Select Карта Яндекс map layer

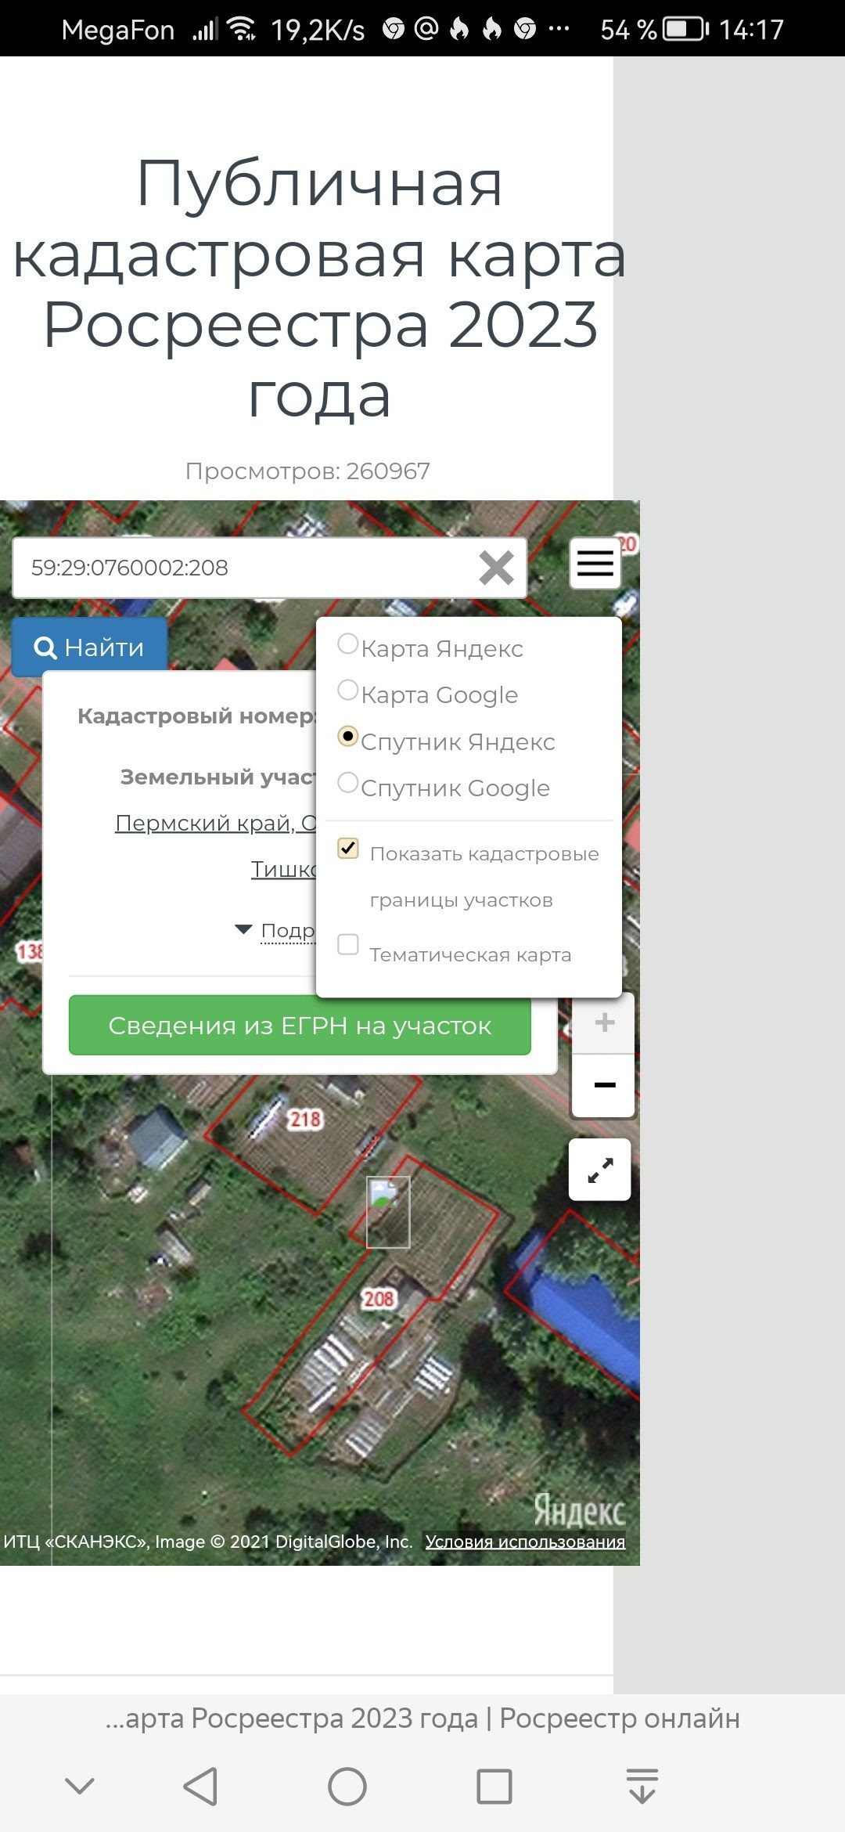point(347,644)
